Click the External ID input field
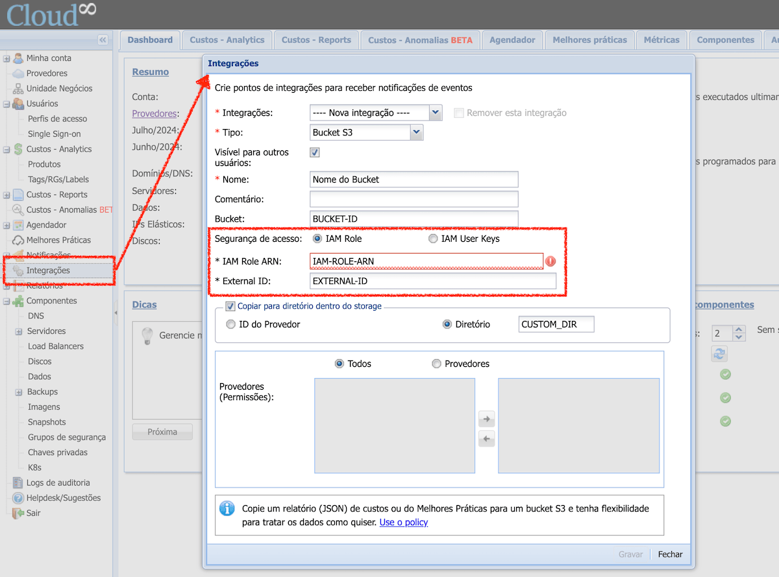This screenshot has height=577, width=779. tap(433, 281)
